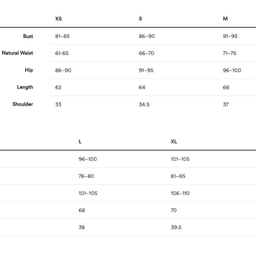Select the M shoulder value 37
256x256 pixels.
[226, 105]
